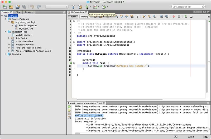Expand the Project Properties node
Viewport: 211px width, 139px height.
click(x=9, y=44)
